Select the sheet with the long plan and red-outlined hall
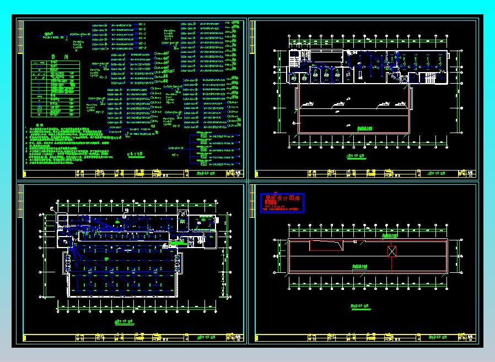 point(363,99)
